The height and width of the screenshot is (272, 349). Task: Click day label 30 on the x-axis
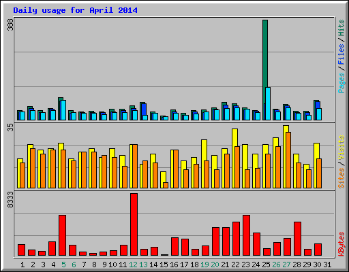(317, 265)
